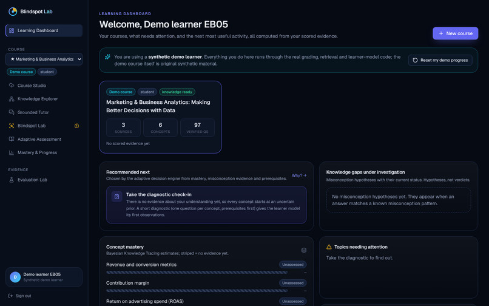This screenshot has width=489, height=306.
Task: Click the New course button
Action: pyautogui.click(x=455, y=33)
